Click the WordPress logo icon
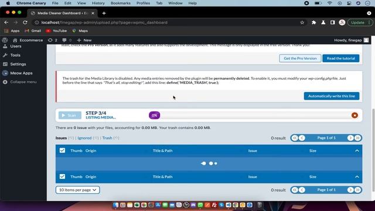 tap(5, 40)
